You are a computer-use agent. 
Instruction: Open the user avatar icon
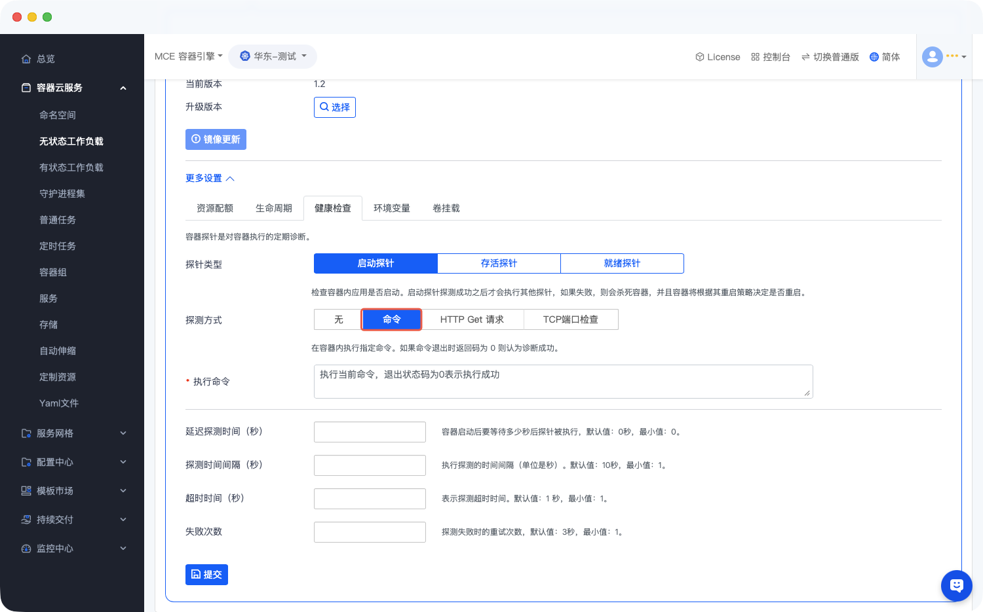point(932,57)
